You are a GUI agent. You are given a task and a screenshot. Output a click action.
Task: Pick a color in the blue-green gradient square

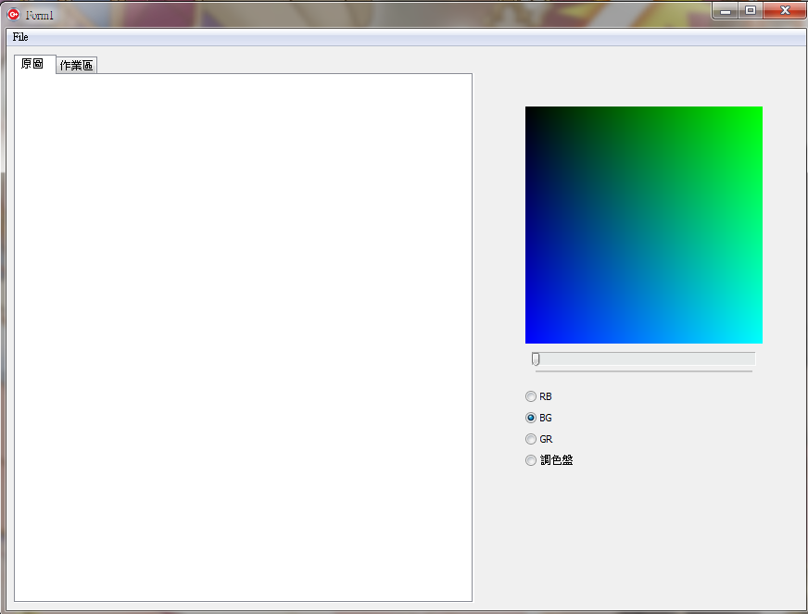click(644, 225)
